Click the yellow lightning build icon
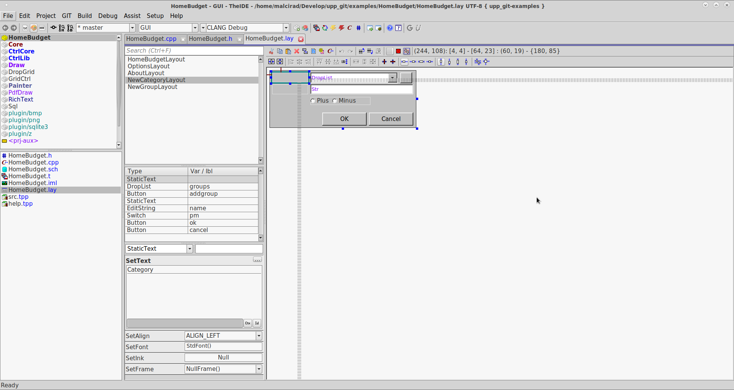This screenshot has width=734, height=390. pos(333,28)
